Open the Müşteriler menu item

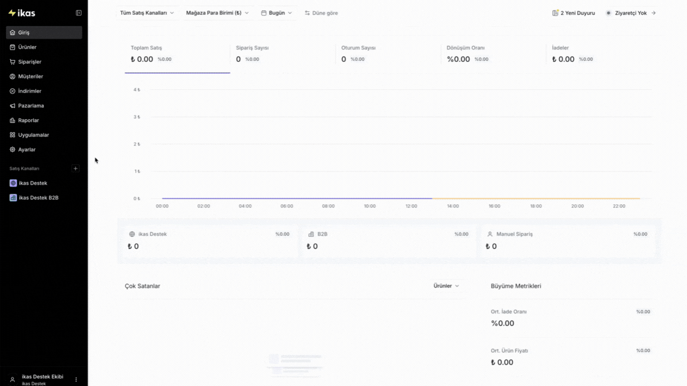click(x=30, y=76)
